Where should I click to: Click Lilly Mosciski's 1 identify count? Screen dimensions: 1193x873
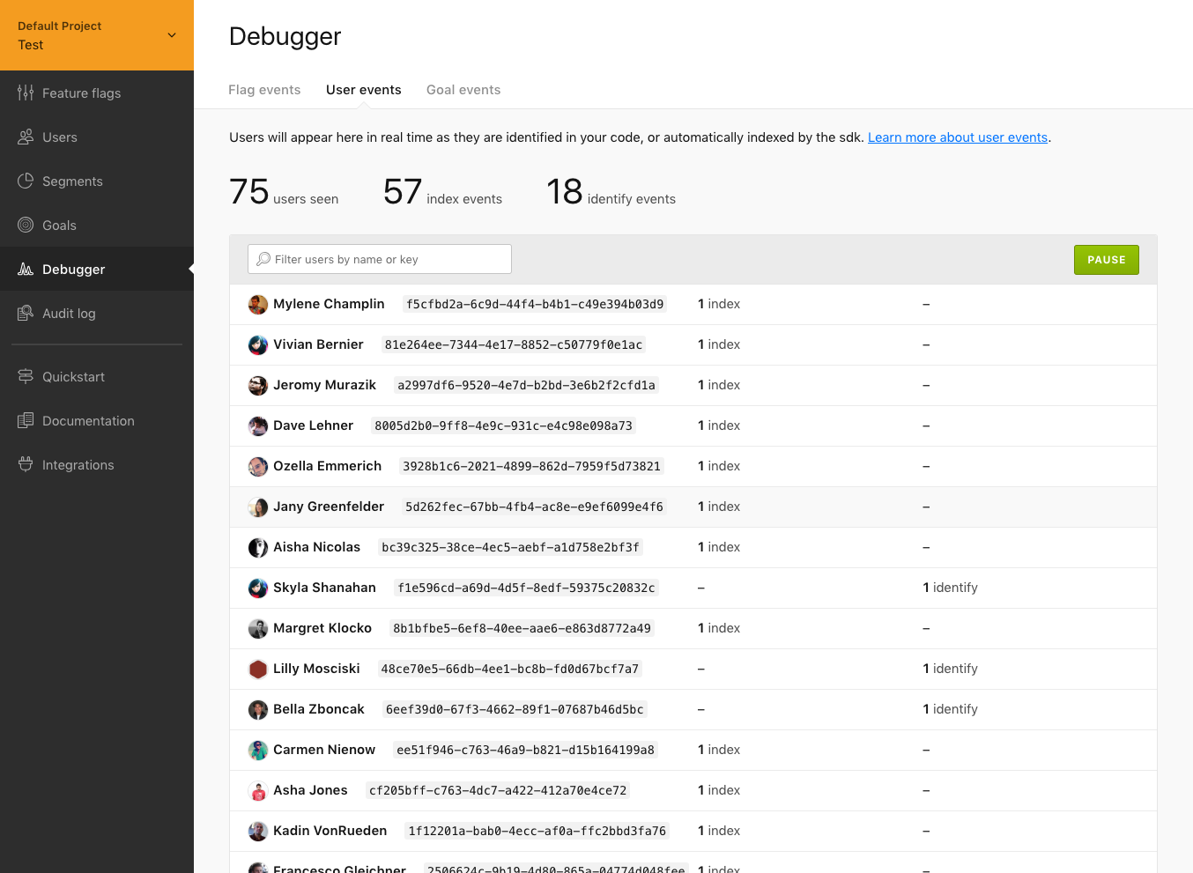(x=950, y=669)
